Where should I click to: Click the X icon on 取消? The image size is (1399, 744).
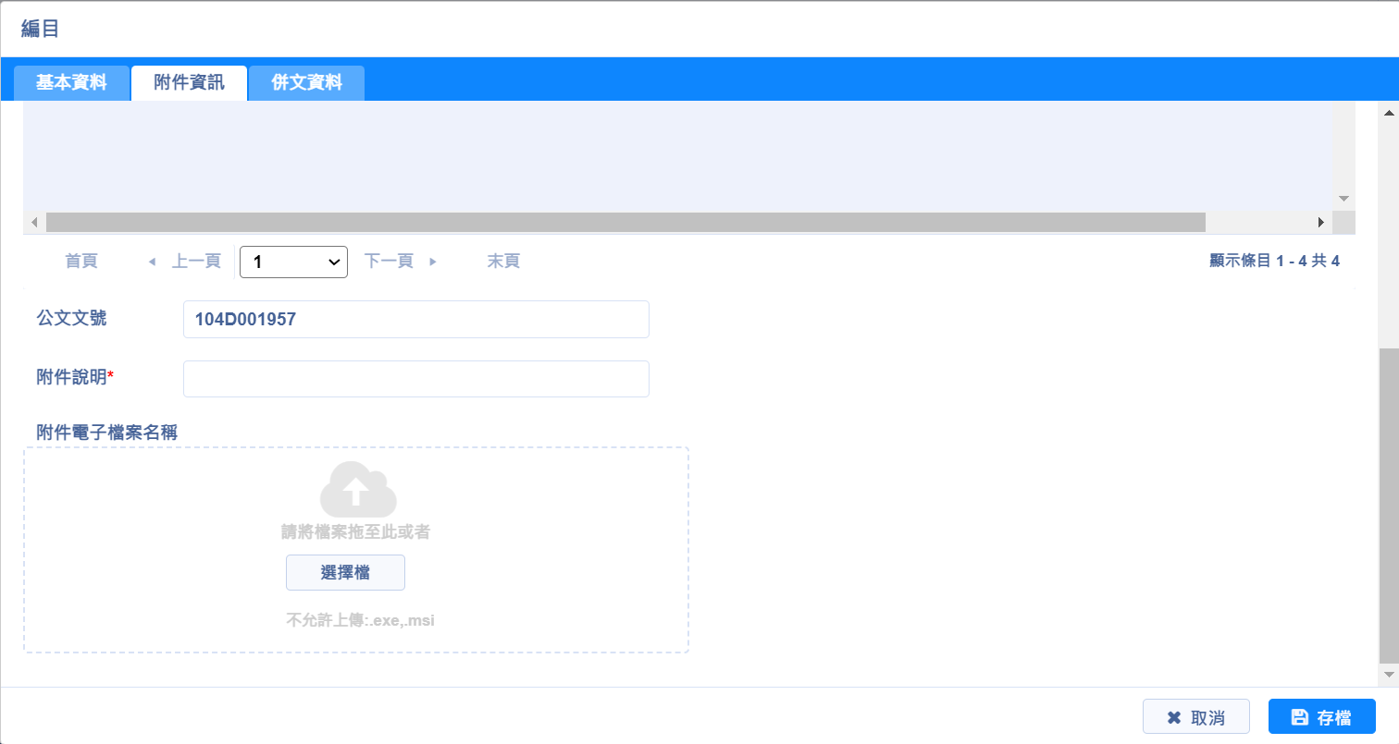click(1174, 717)
